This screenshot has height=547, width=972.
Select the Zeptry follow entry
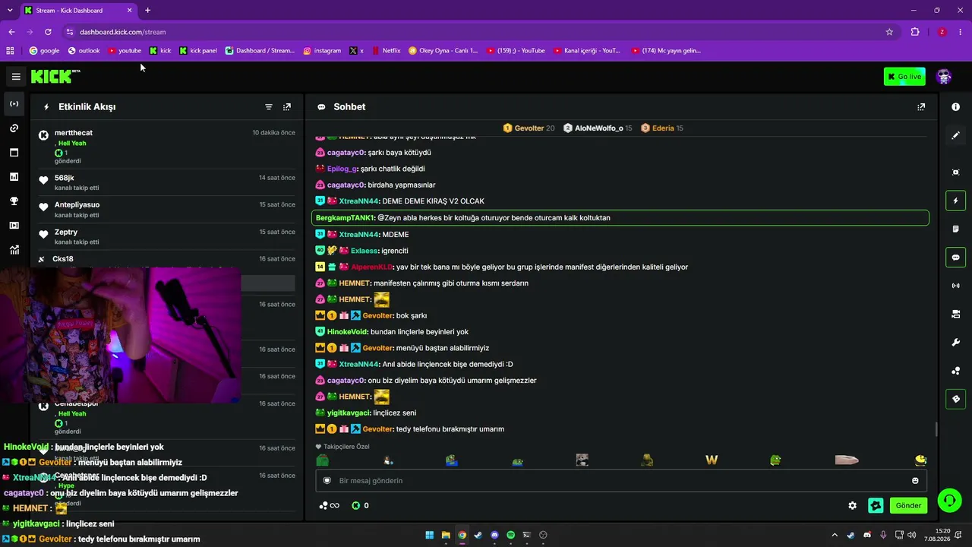pyautogui.click(x=167, y=237)
